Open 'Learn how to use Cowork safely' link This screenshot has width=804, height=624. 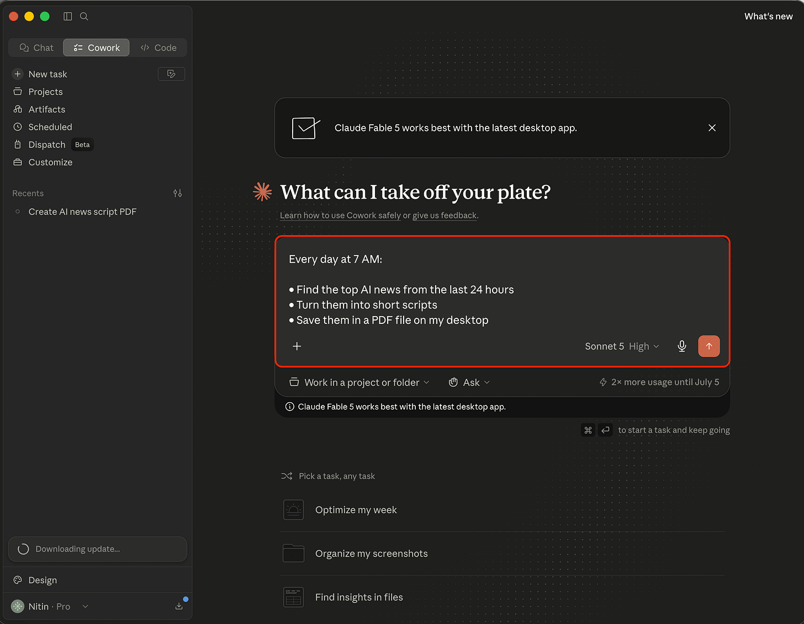340,215
